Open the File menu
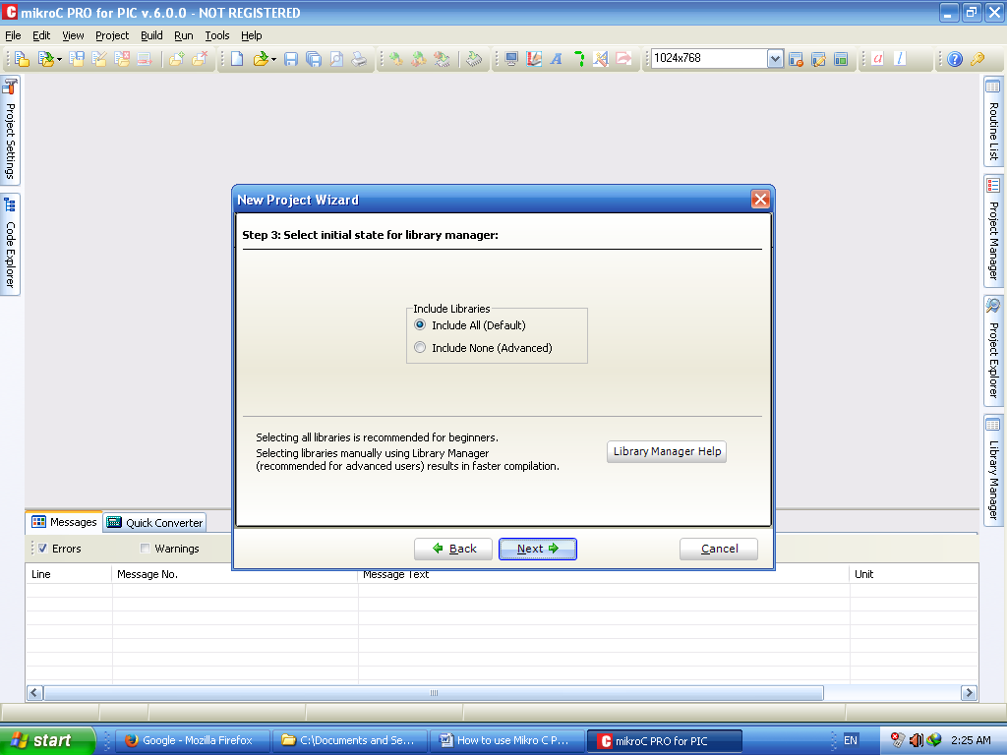 click(x=13, y=35)
